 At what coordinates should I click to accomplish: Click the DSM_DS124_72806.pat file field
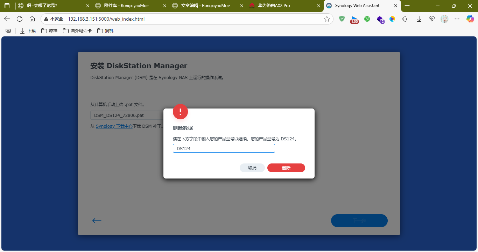coord(127,115)
